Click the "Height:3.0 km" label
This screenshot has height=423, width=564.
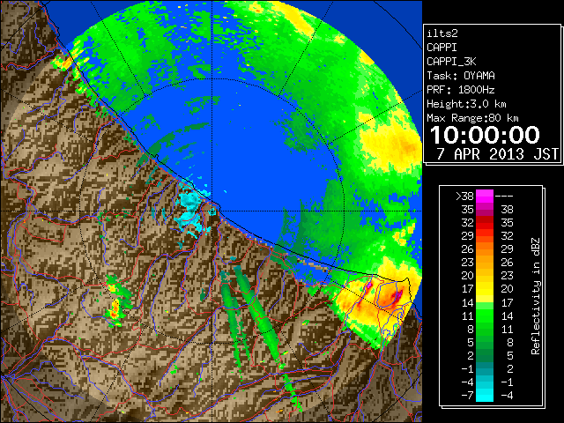pyautogui.click(x=466, y=104)
